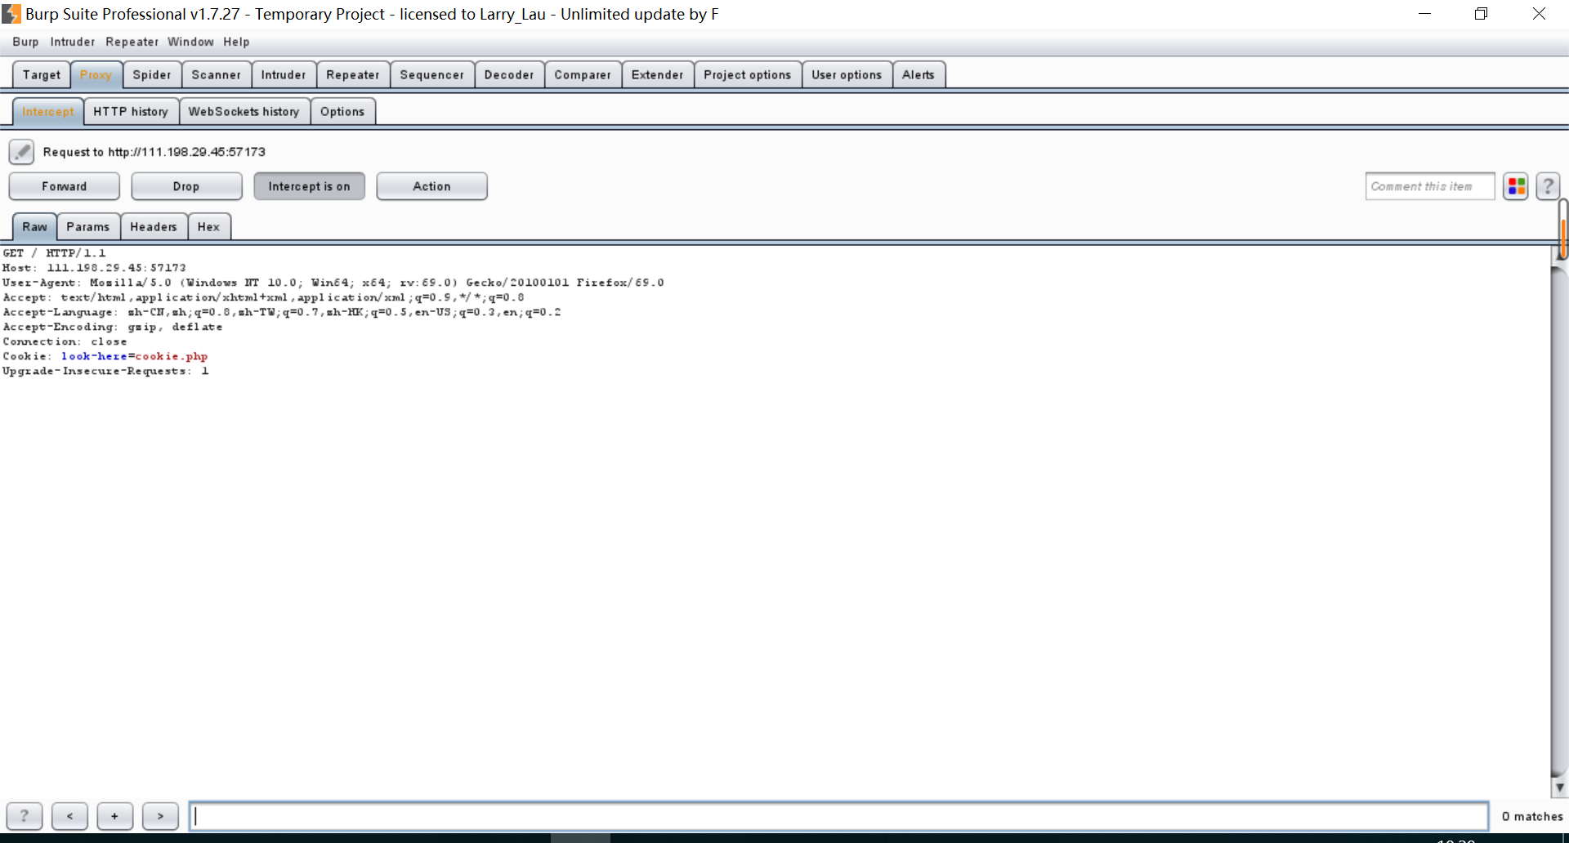This screenshot has width=1569, height=843.
Task: Open the Window menu
Action: click(x=190, y=42)
